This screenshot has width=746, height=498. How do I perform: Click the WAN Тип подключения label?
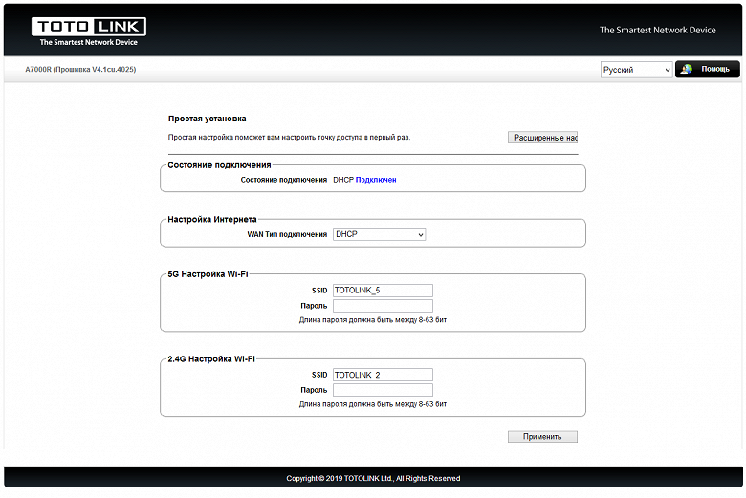point(287,234)
